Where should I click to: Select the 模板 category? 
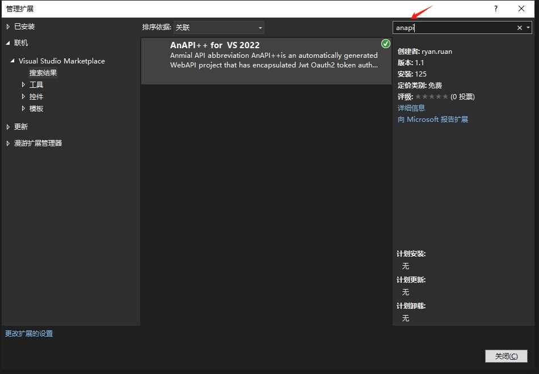tap(36, 109)
